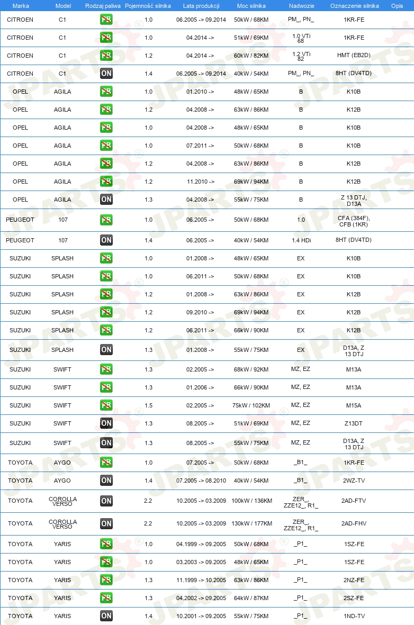Click power value 64kW / 87KM

pyautogui.click(x=251, y=598)
